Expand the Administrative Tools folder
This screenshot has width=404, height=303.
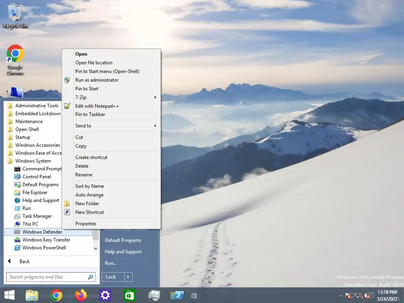(x=33, y=106)
